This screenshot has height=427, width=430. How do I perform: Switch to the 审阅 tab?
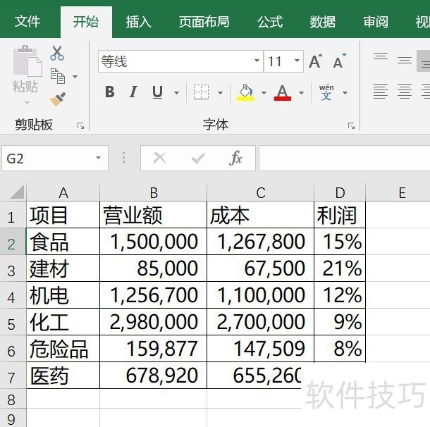click(x=376, y=22)
